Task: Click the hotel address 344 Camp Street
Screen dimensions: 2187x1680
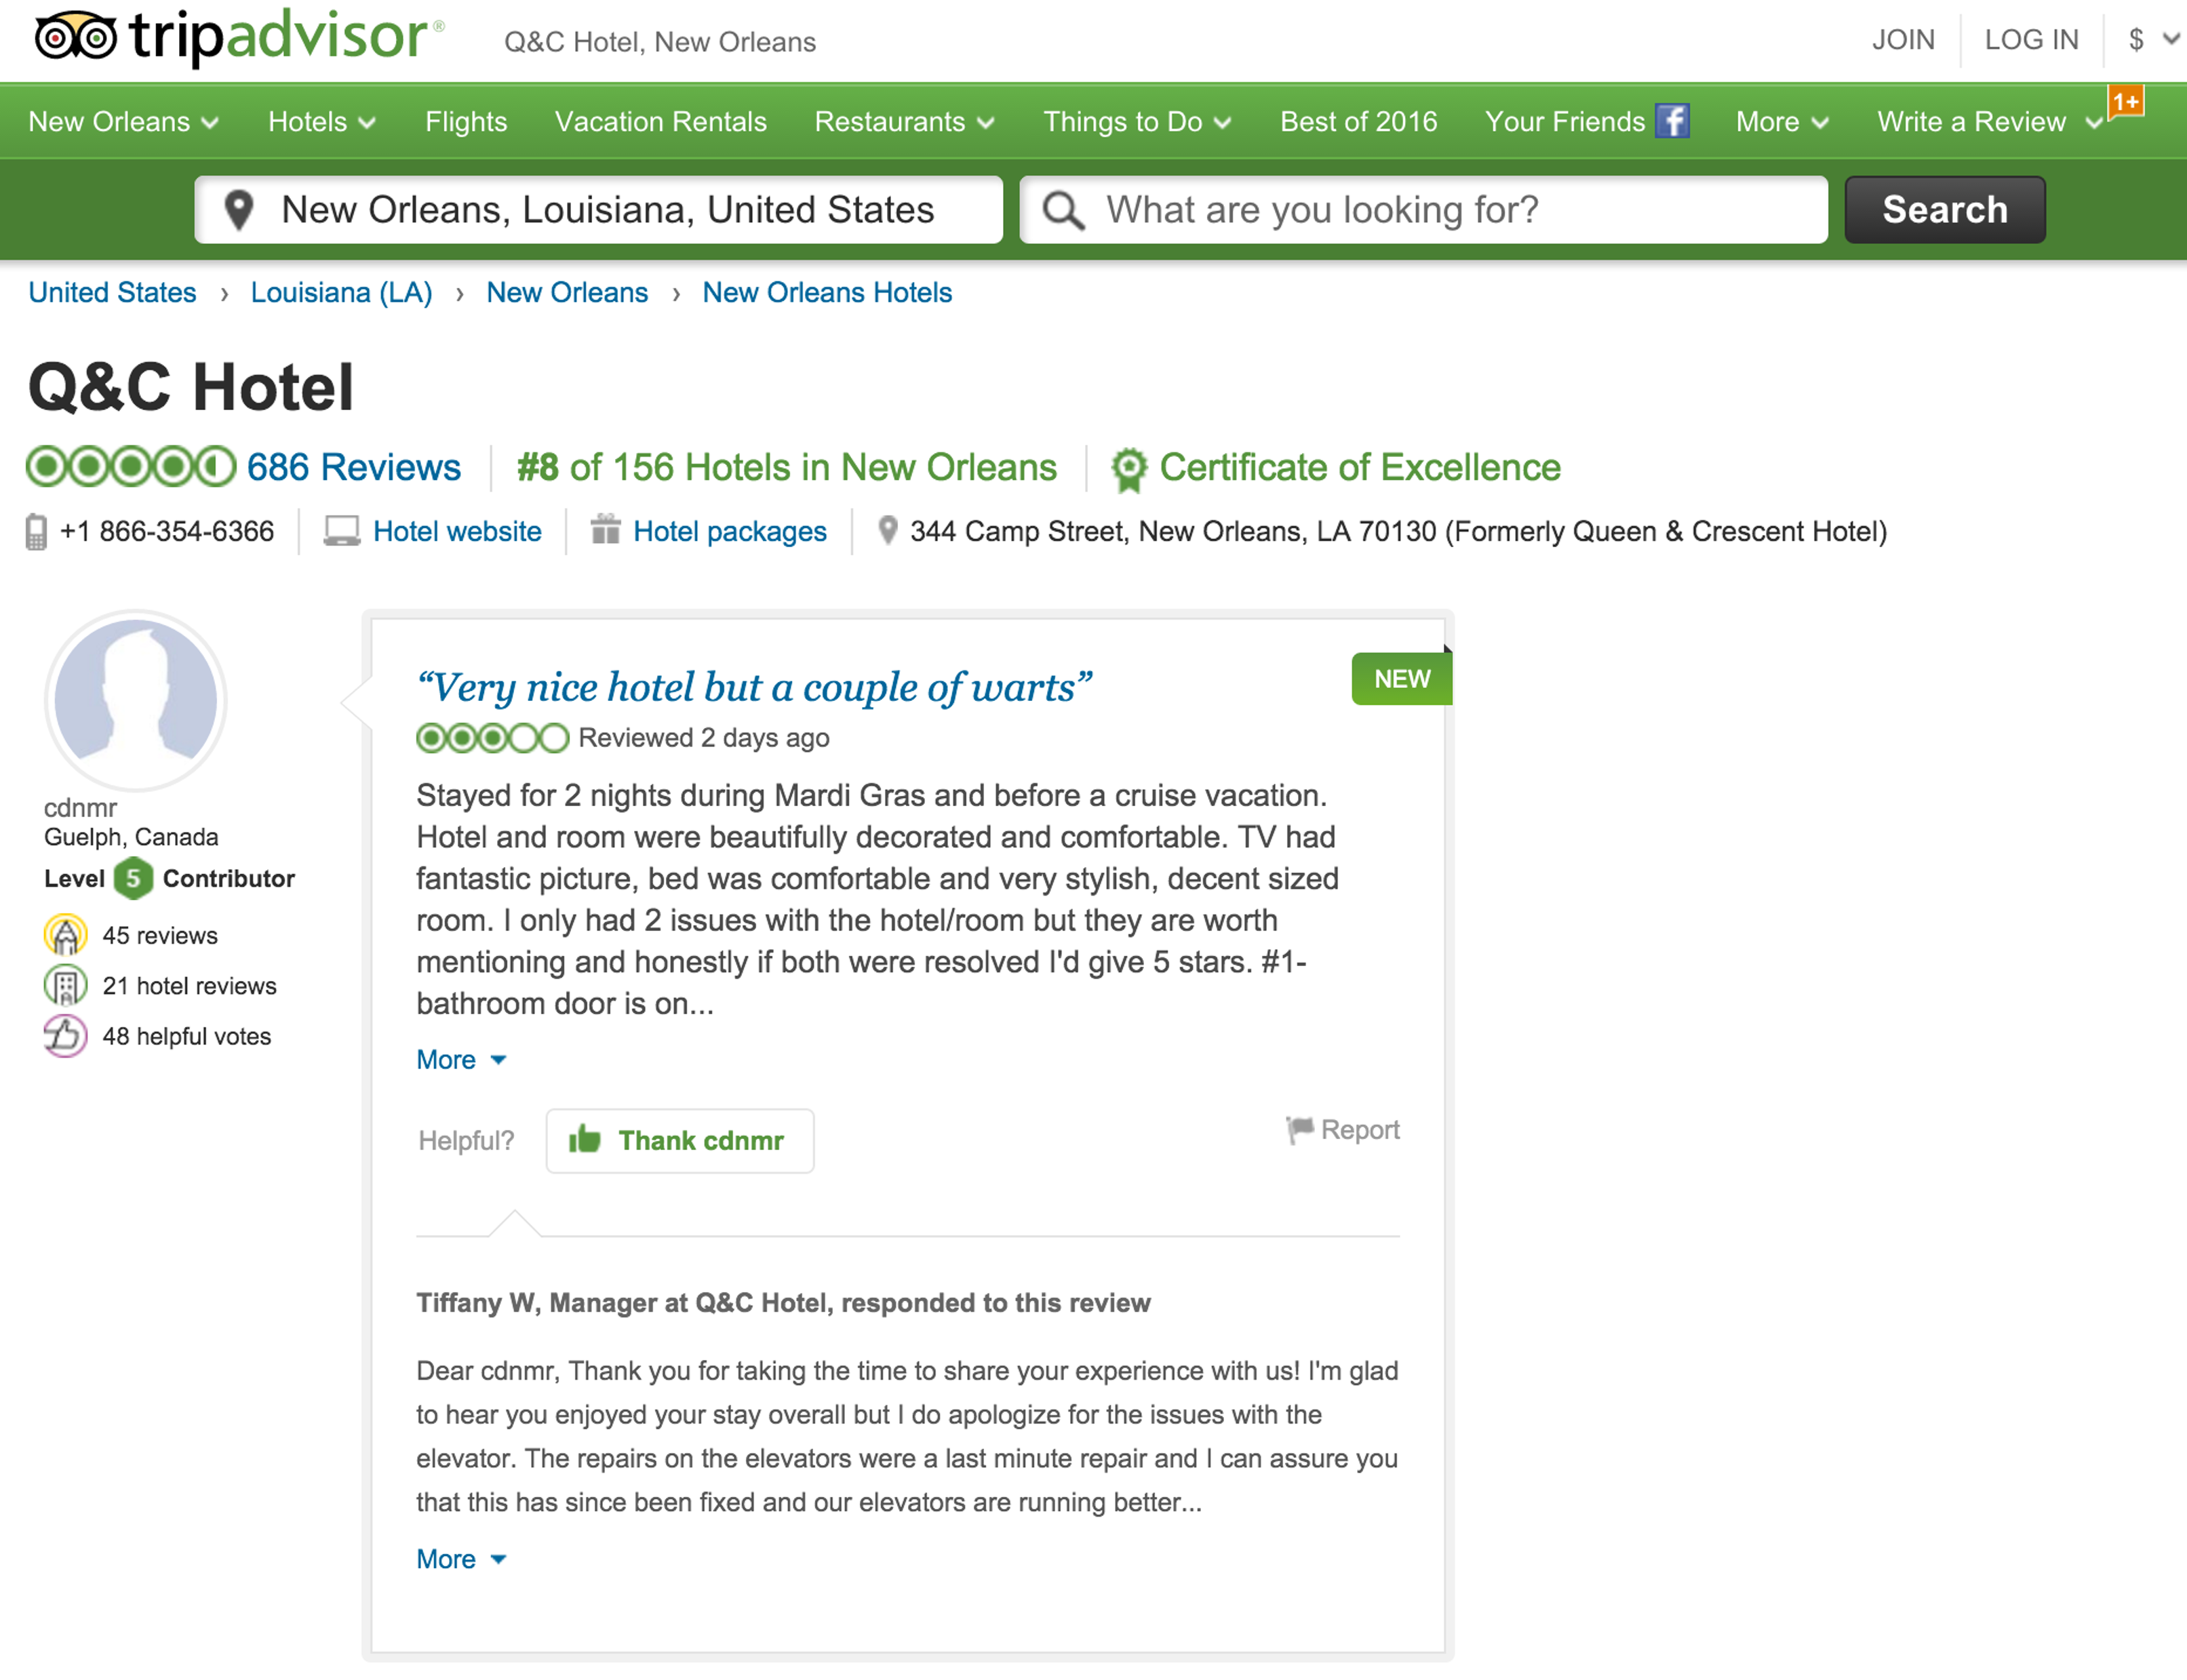Action: click(x=1398, y=531)
